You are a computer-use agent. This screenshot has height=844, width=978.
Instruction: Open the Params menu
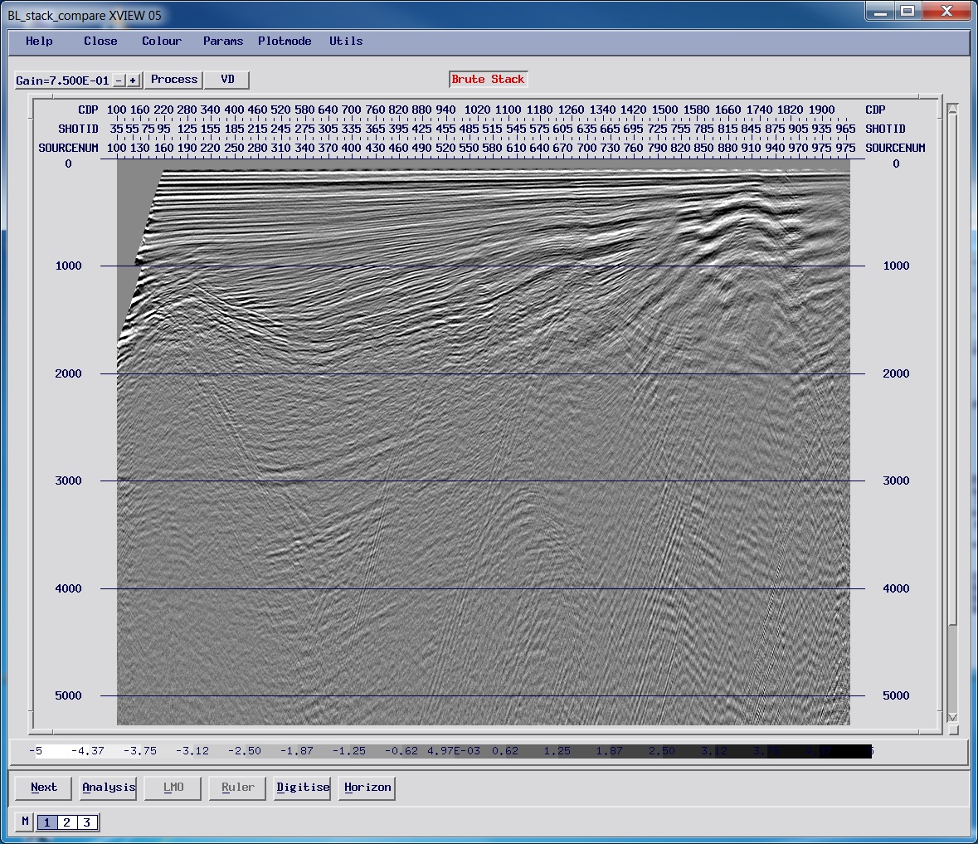[x=222, y=41]
